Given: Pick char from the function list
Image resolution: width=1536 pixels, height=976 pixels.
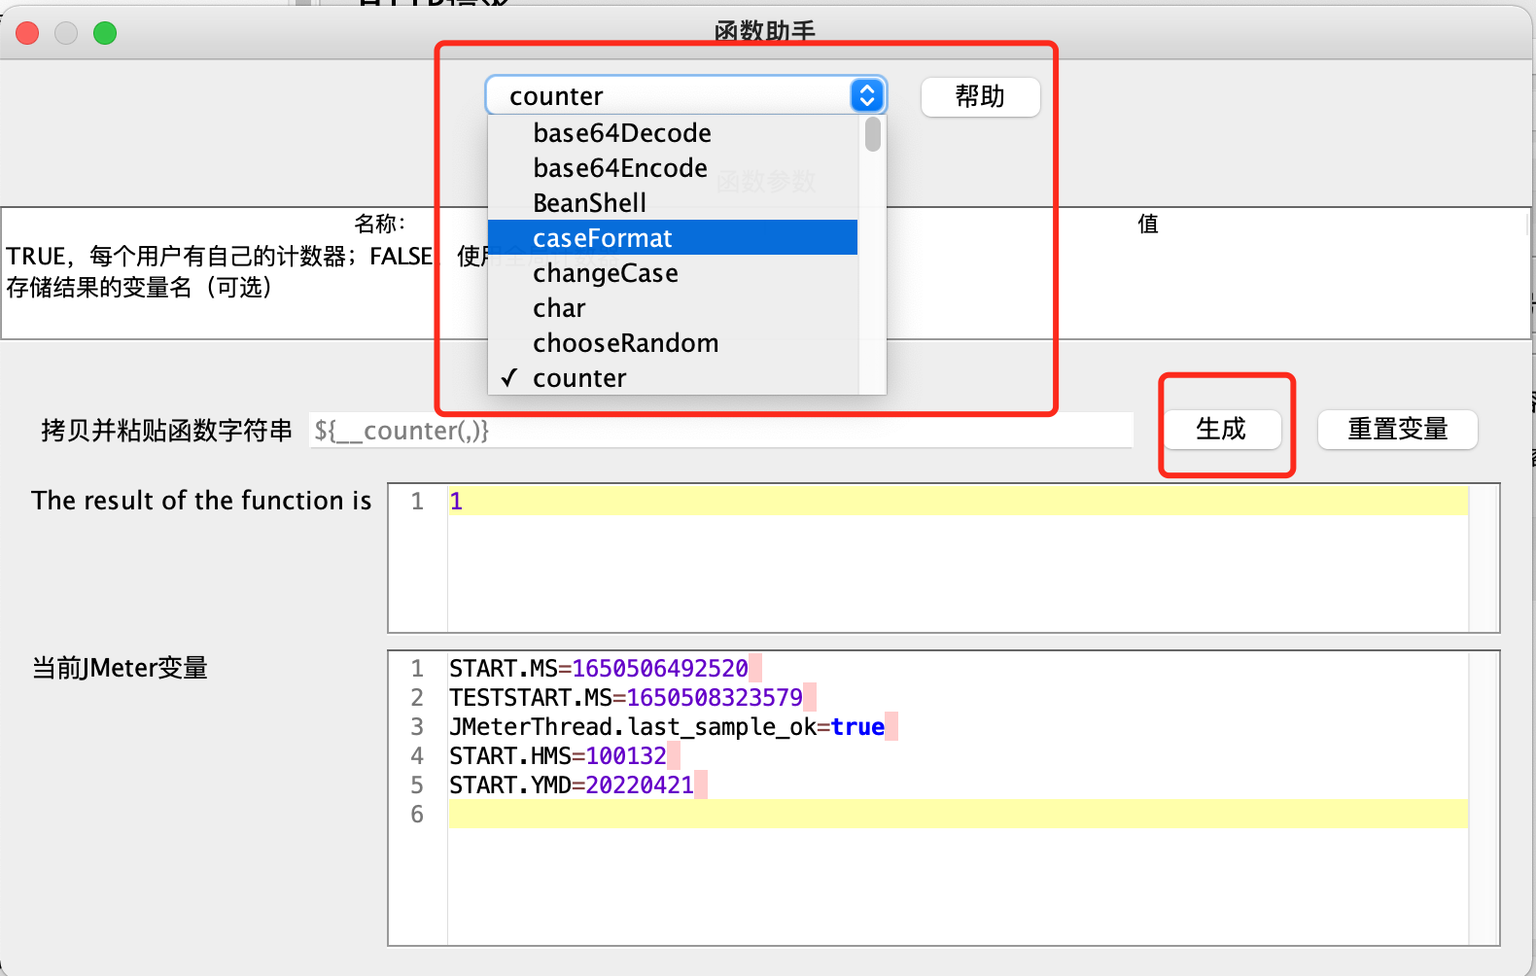Looking at the screenshot, I should (x=673, y=308).
